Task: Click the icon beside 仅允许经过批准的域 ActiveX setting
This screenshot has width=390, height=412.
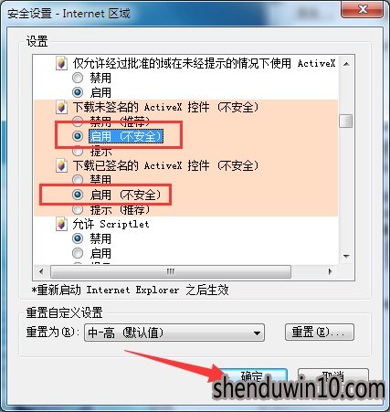Action: point(61,63)
